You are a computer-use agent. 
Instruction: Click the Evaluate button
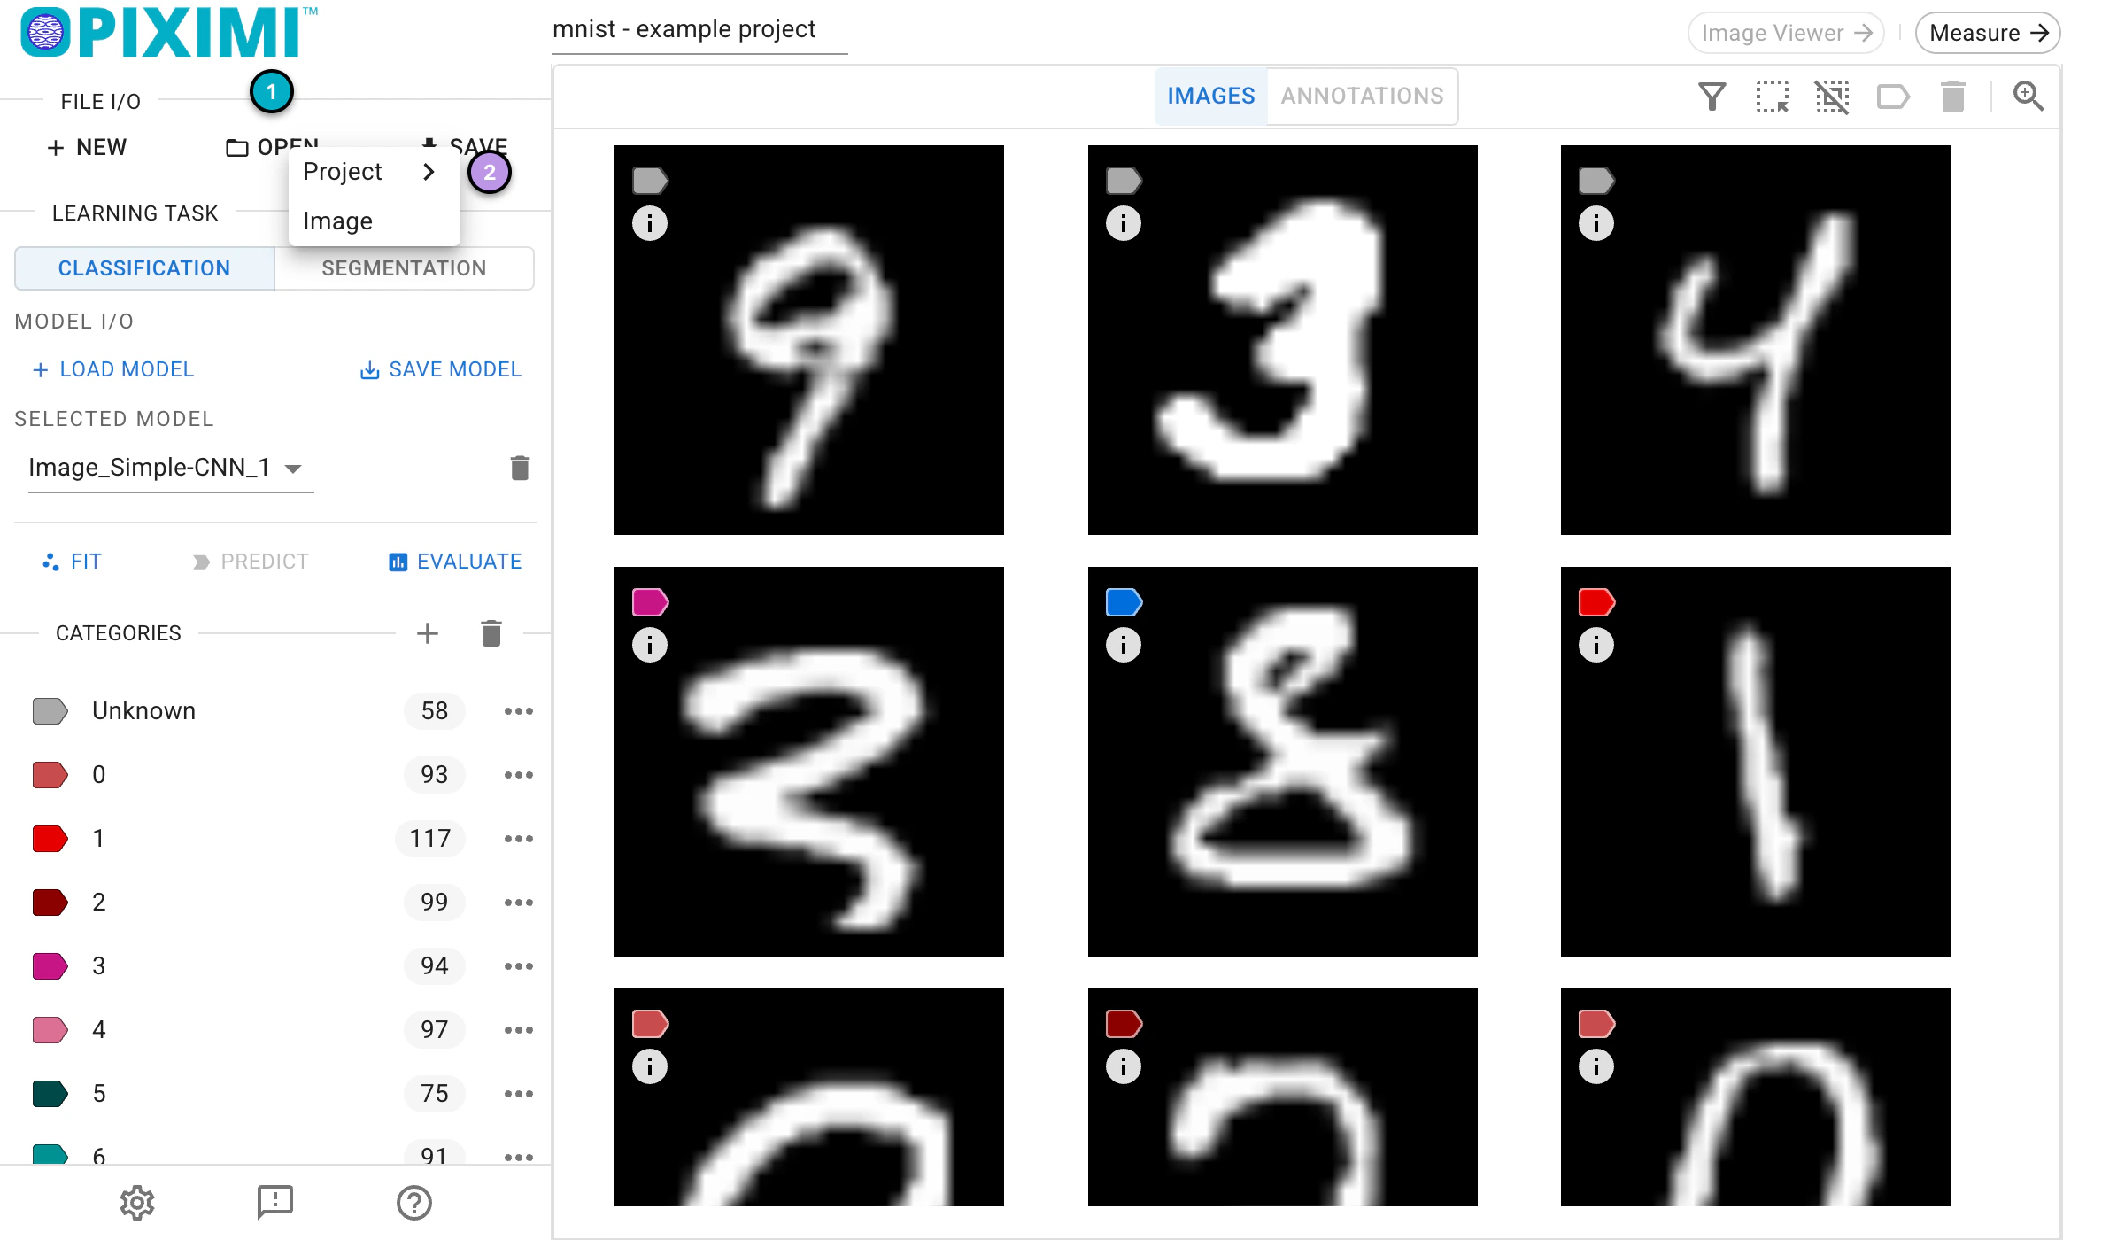455,562
